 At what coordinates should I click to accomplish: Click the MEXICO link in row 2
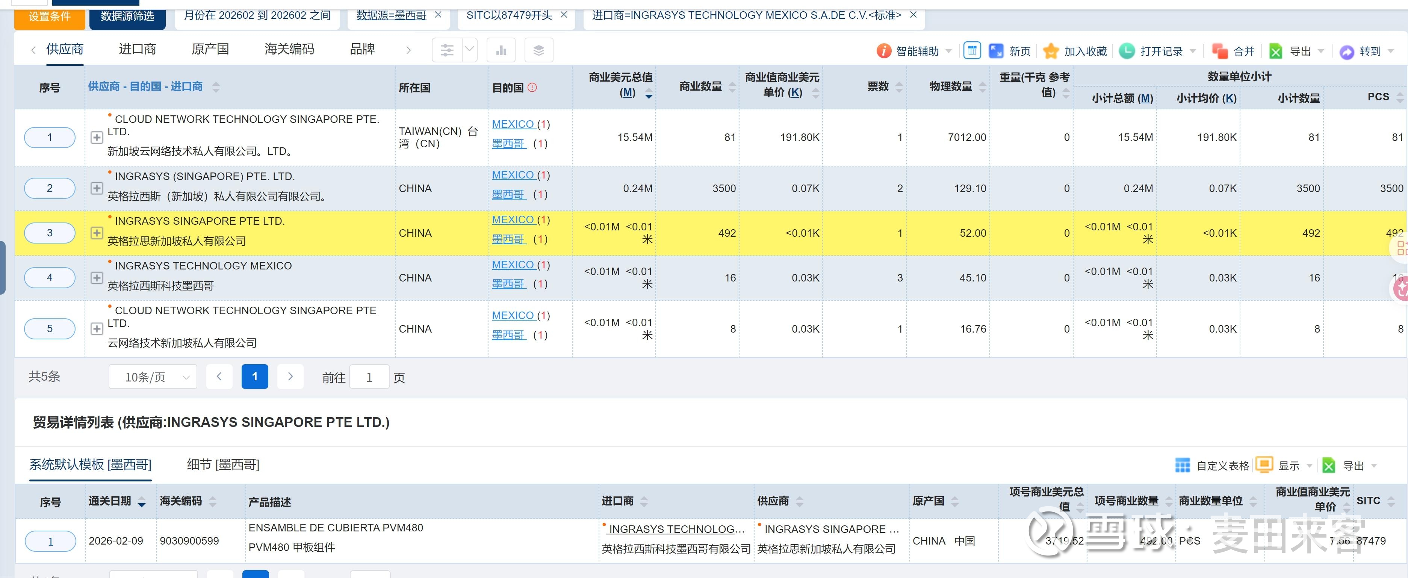click(x=513, y=175)
